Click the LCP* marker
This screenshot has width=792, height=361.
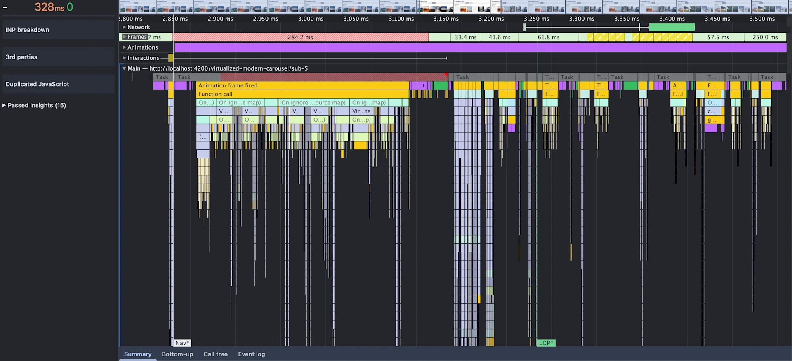pos(546,343)
